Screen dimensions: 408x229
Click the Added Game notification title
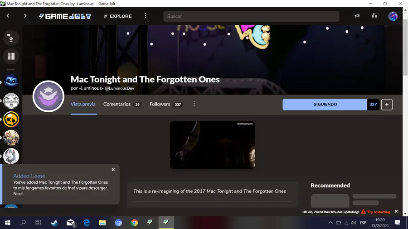click(29, 176)
